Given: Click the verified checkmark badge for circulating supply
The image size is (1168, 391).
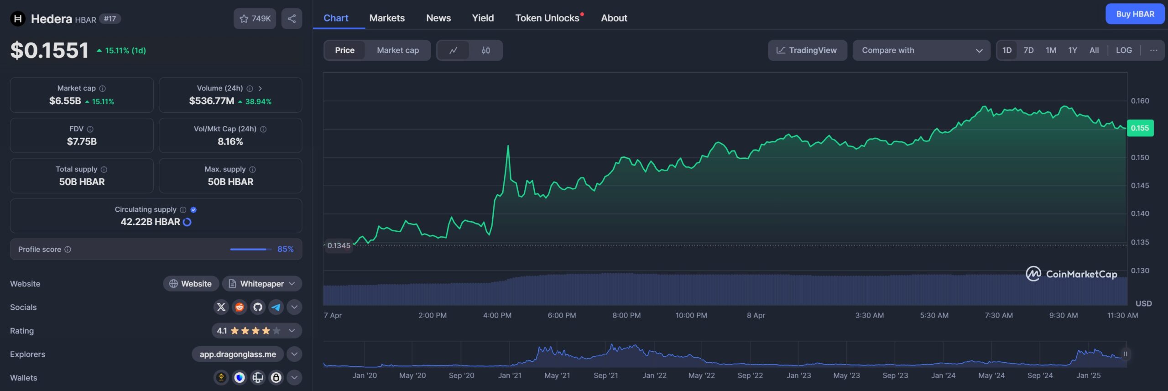Looking at the screenshot, I should [x=193, y=210].
